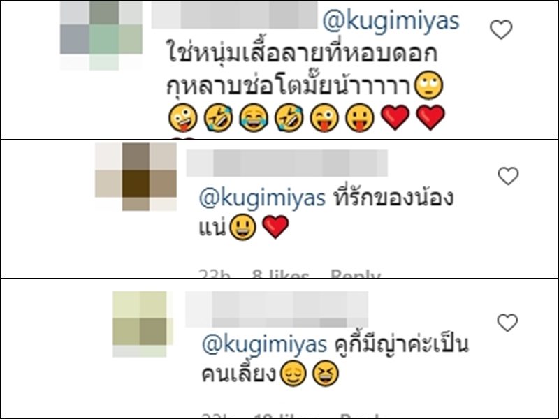Open @kugimiyas mention before 'คูกี้มีญ่าค่ะเป็น'
559x419 pixels.
(264, 344)
